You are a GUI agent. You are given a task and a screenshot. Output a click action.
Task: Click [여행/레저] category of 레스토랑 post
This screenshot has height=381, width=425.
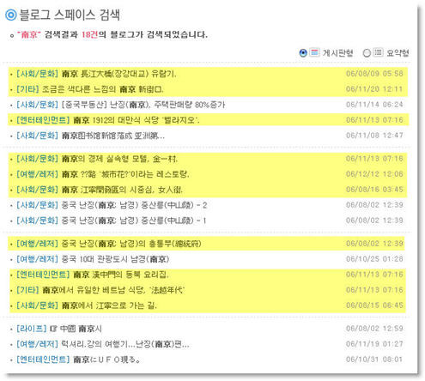click(37, 174)
